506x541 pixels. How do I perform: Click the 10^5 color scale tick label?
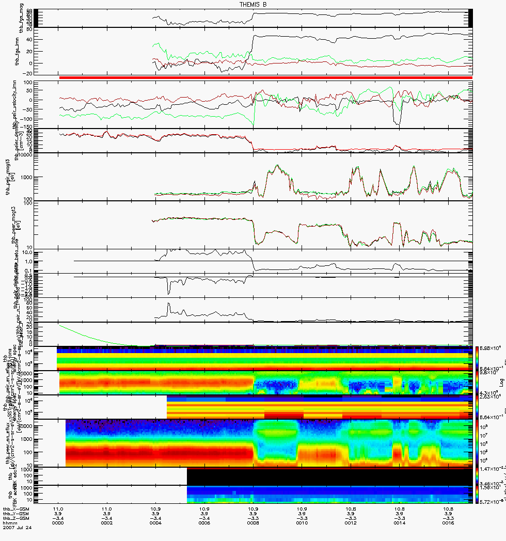click(x=483, y=452)
